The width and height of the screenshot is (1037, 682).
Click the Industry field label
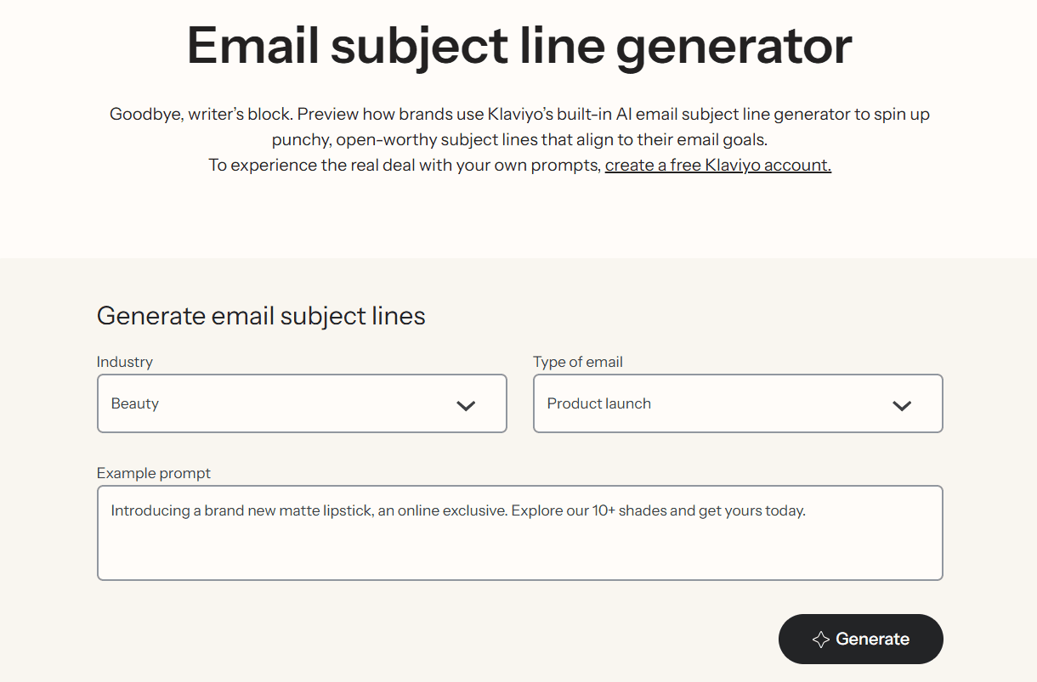click(125, 362)
